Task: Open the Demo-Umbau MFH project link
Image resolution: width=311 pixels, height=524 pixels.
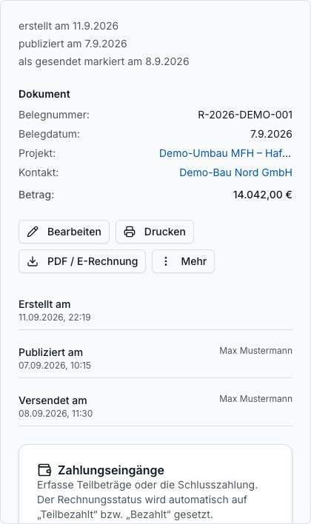Action: point(225,153)
